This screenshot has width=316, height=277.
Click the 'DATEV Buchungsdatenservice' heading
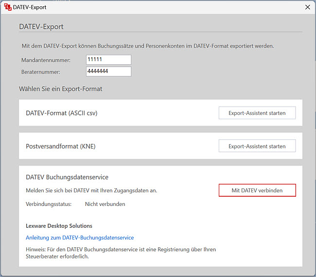[x=67, y=177]
